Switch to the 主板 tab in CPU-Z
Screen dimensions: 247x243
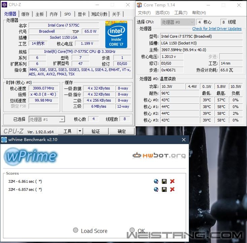(39, 14)
